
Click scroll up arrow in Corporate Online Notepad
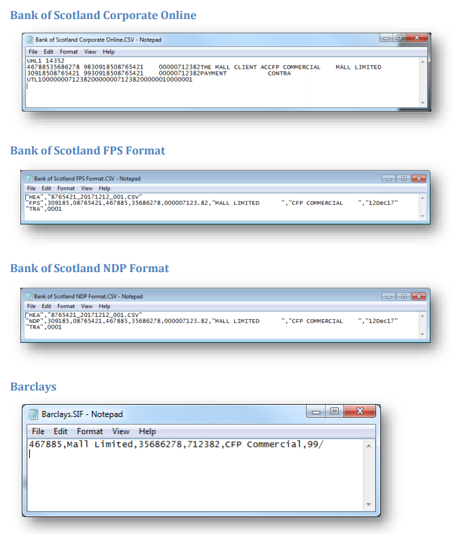pyautogui.click(x=422, y=62)
